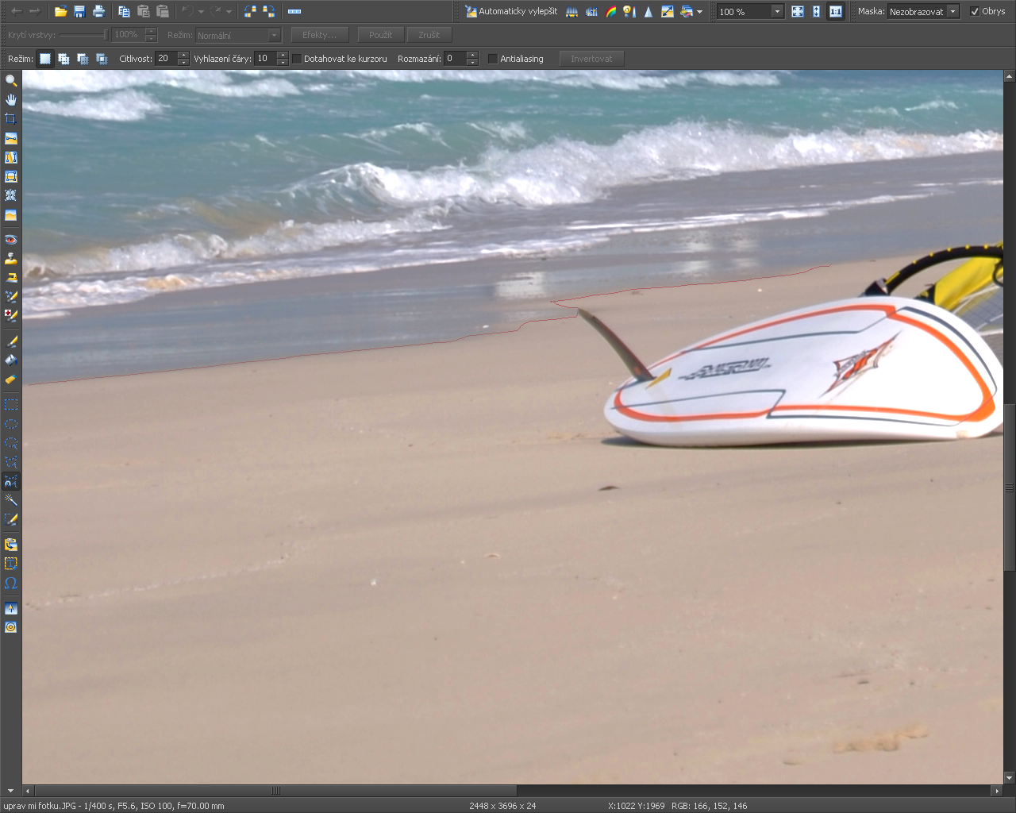Select the Paintbrush tool

[11, 341]
